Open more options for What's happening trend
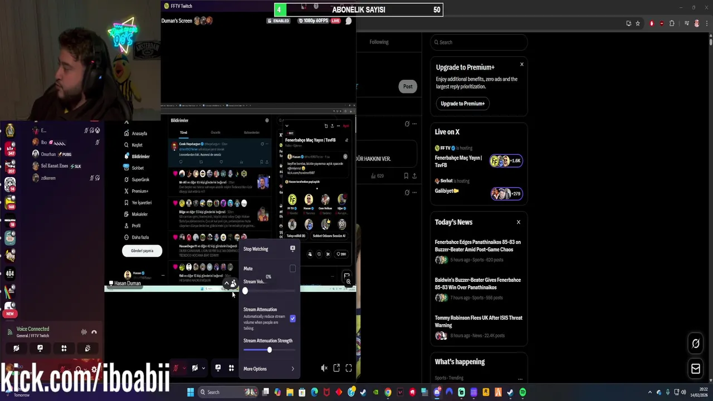This screenshot has height=401, width=713. (520, 378)
